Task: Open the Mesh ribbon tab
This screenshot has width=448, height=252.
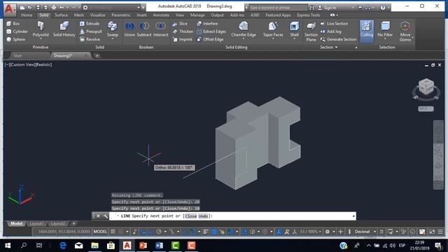Action: pos(79,15)
